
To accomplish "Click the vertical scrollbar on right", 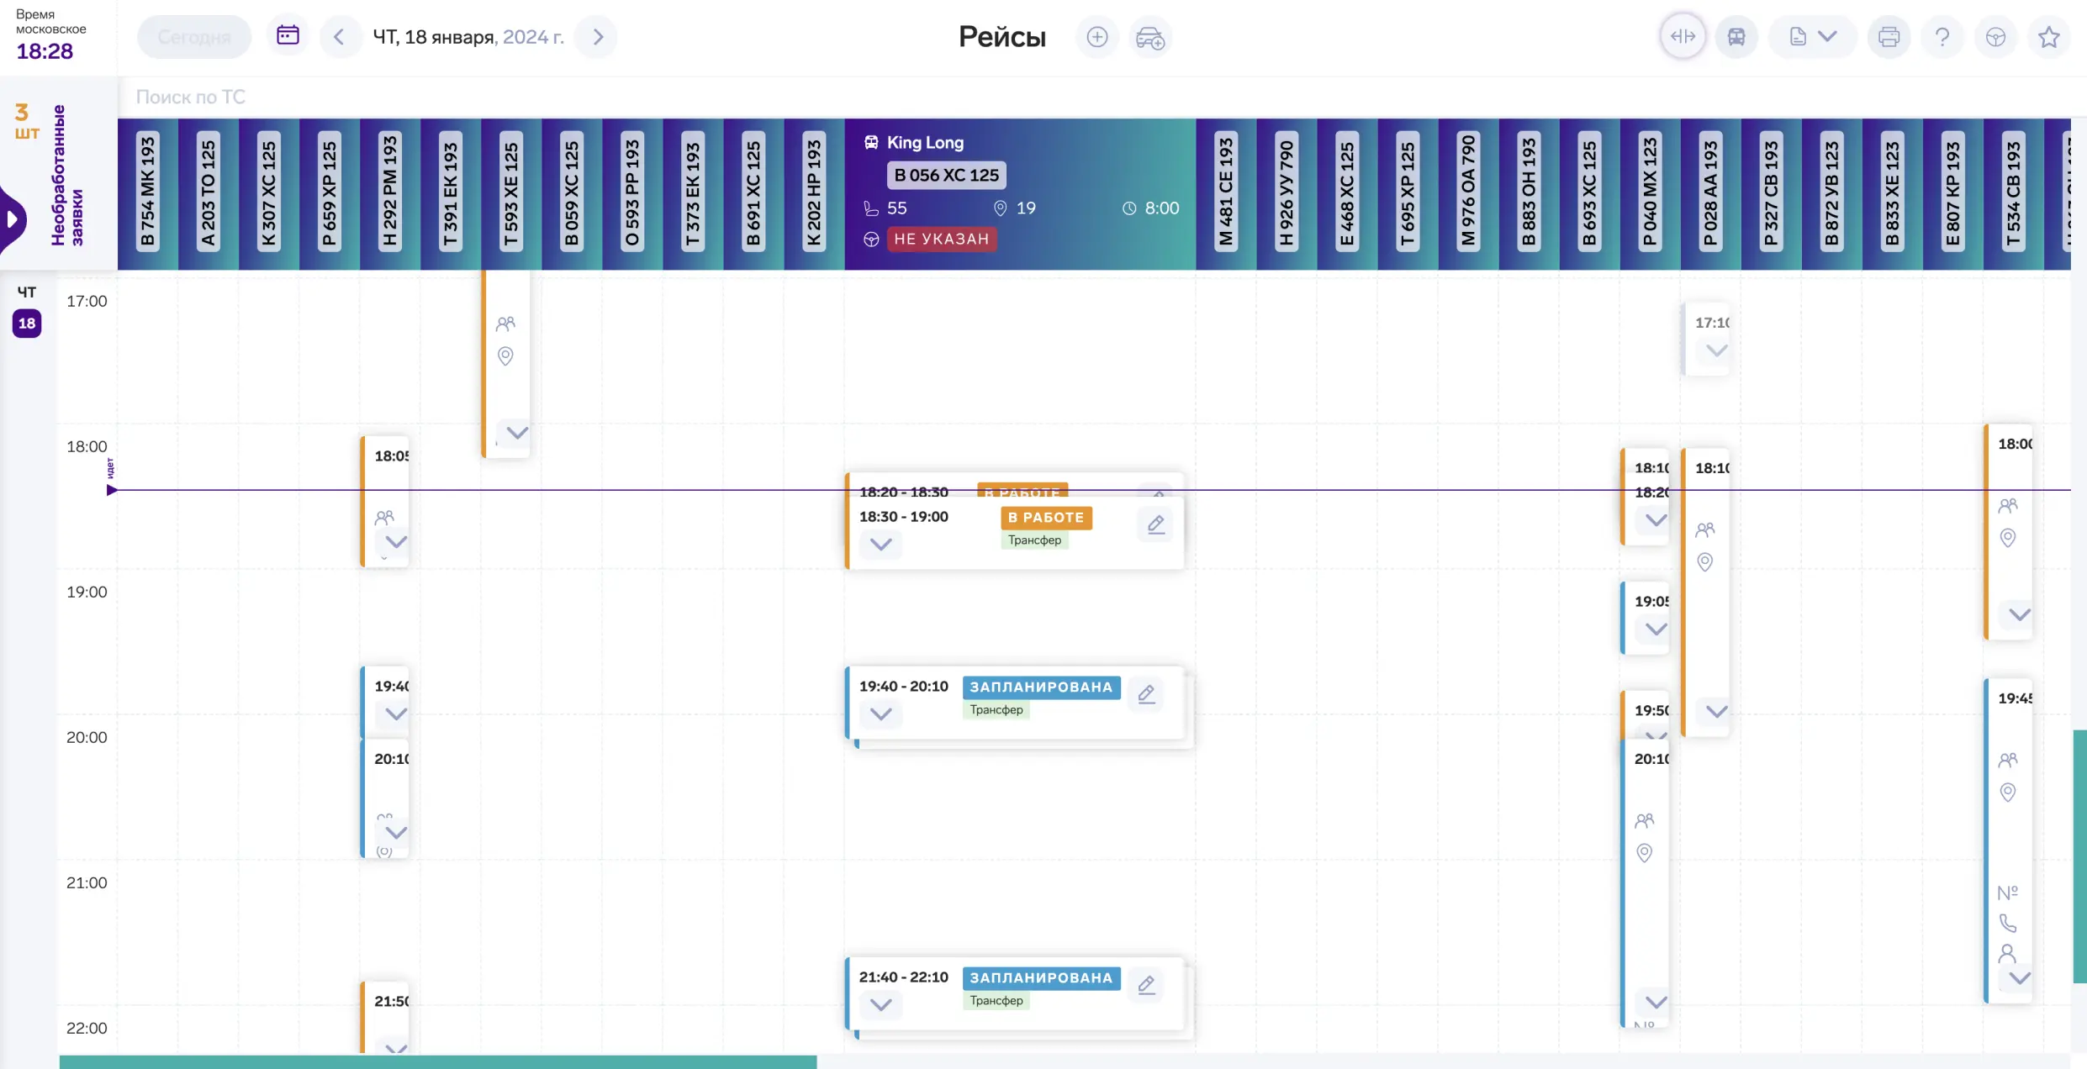I will point(2079,856).
